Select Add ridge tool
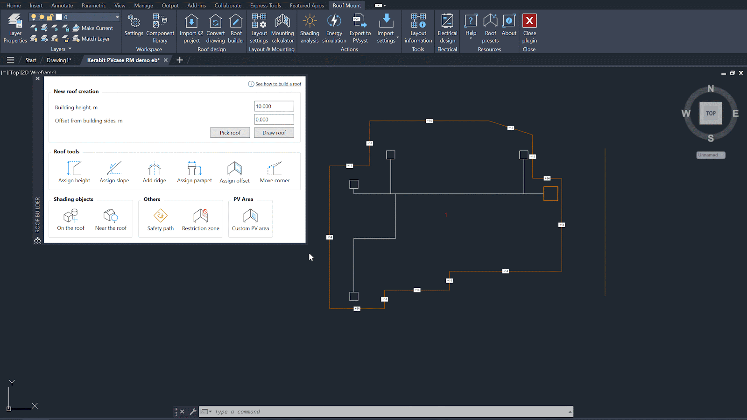 click(154, 172)
